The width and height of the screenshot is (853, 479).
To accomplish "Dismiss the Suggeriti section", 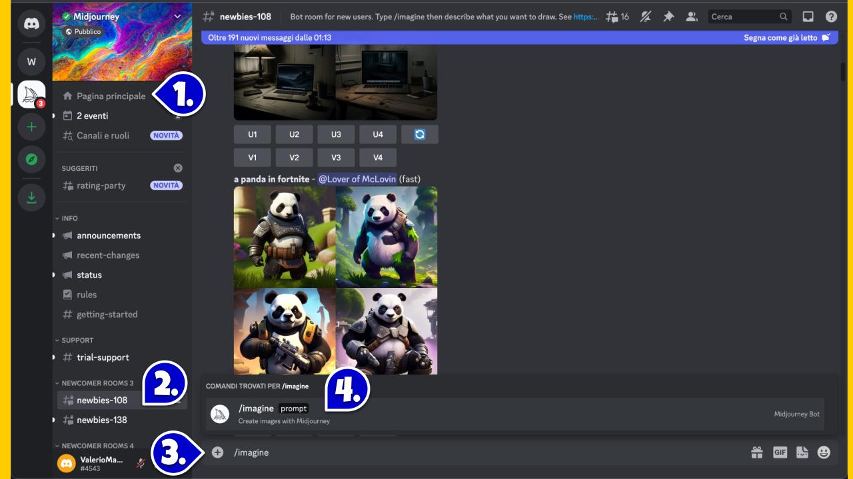I will pos(178,168).
